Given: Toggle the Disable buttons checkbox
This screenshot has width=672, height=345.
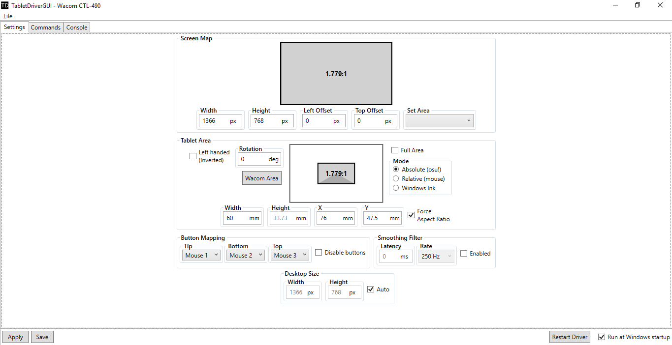Looking at the screenshot, I should [x=319, y=252].
